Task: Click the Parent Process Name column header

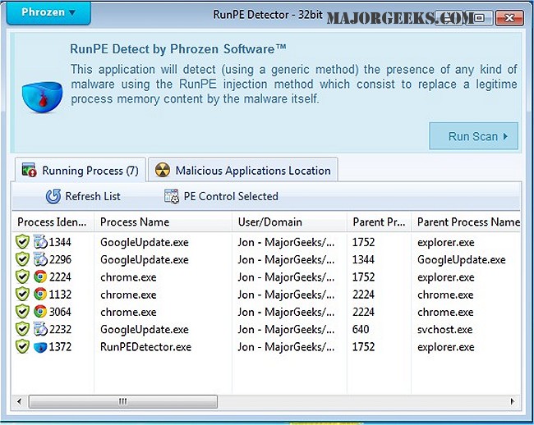Action: [x=466, y=222]
